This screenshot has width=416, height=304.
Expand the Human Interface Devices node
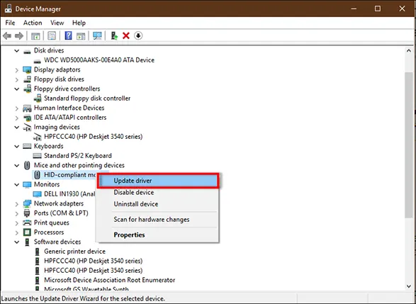click(17, 108)
